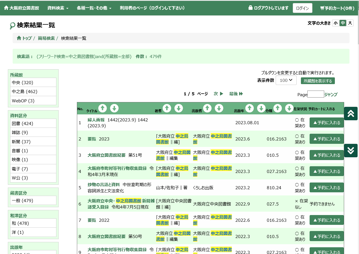Open the 予約カート(0件) cart
Image resolution: width=359 pixels, height=254 pixels.
coord(337,8)
